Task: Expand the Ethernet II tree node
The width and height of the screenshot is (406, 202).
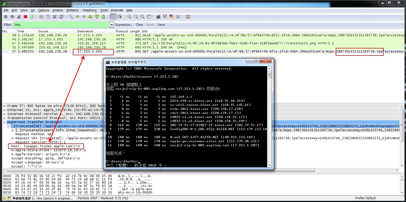Action: click(5, 110)
